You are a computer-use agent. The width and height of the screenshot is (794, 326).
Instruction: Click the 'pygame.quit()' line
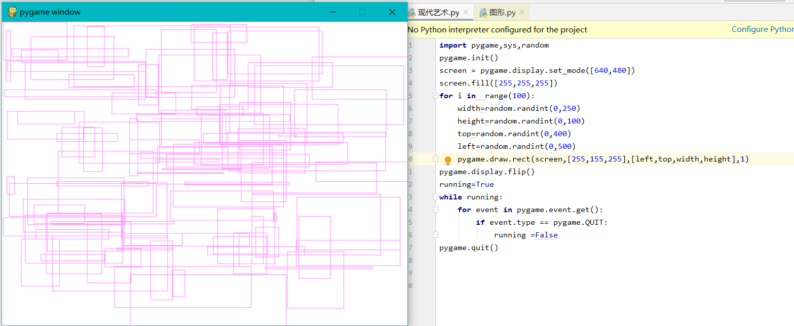click(469, 248)
